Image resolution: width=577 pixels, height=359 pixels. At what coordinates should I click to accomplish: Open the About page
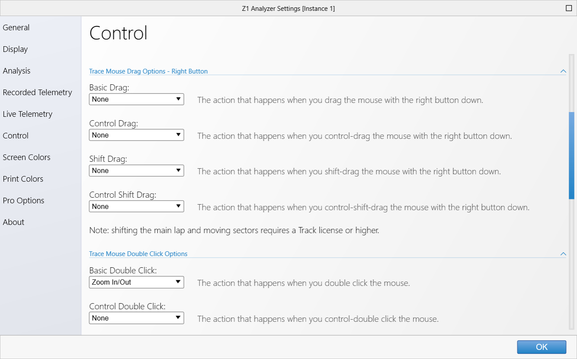point(13,222)
